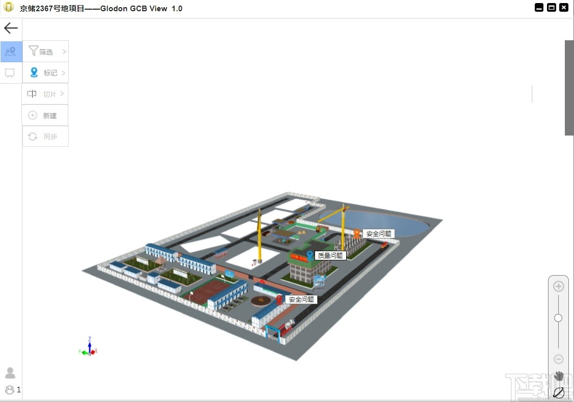Choose 新建 to create new item
This screenshot has height=402, width=574.
[45, 115]
